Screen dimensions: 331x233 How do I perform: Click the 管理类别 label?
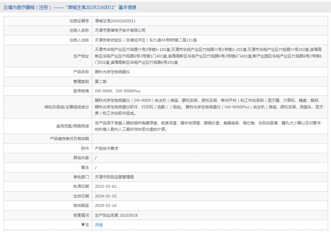81,81
